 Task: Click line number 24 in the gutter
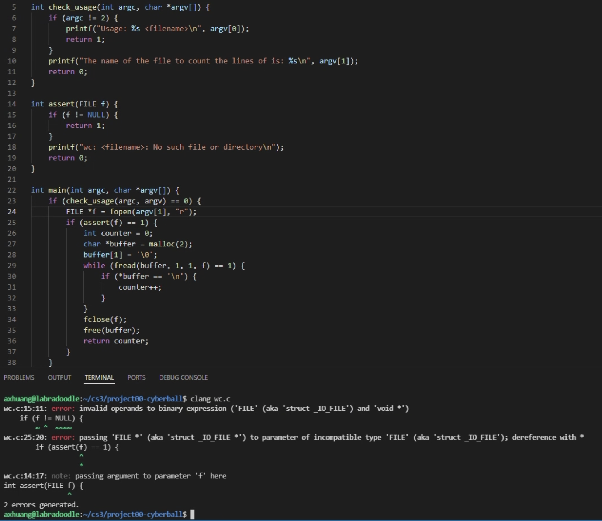(x=12, y=212)
